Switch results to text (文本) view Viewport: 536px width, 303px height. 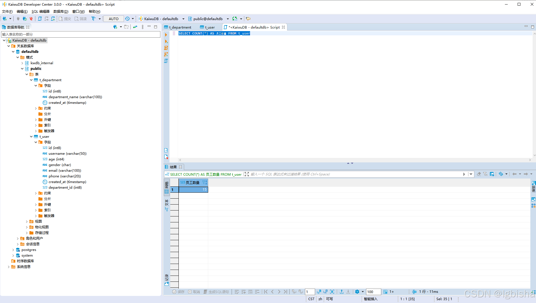(x=167, y=205)
